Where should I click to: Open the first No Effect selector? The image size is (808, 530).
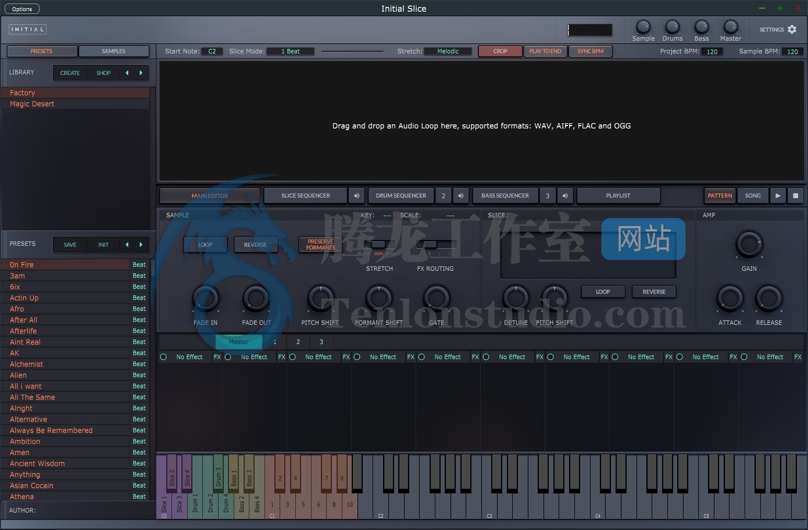coord(190,357)
